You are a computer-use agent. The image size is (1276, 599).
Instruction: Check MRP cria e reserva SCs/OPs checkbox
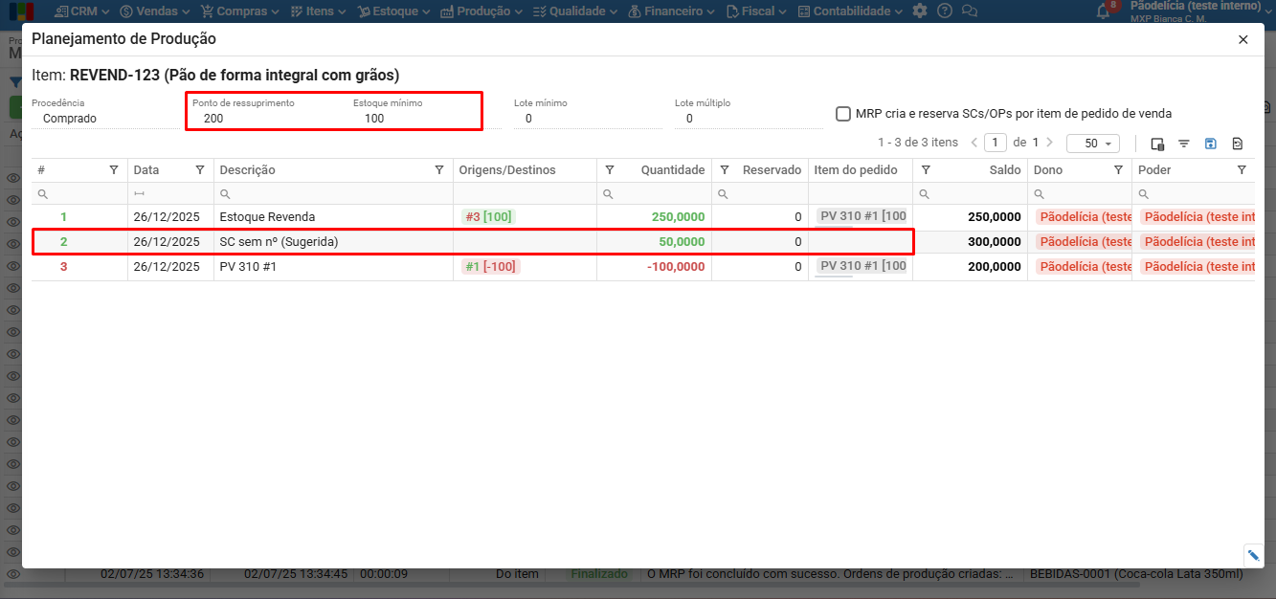[x=843, y=113]
